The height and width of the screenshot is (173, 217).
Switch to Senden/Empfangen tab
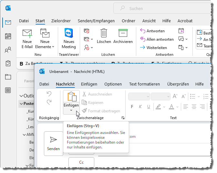[x=96, y=21]
